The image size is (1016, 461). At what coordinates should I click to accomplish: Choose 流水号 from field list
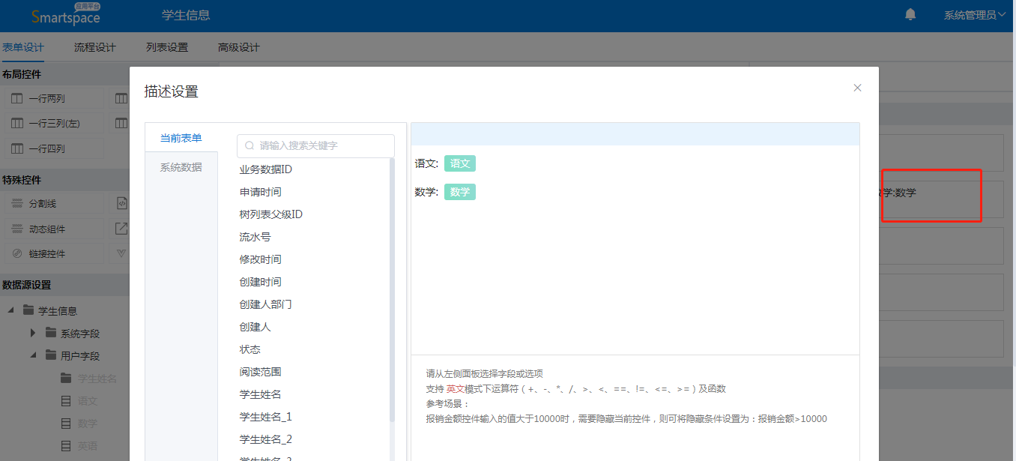[255, 237]
